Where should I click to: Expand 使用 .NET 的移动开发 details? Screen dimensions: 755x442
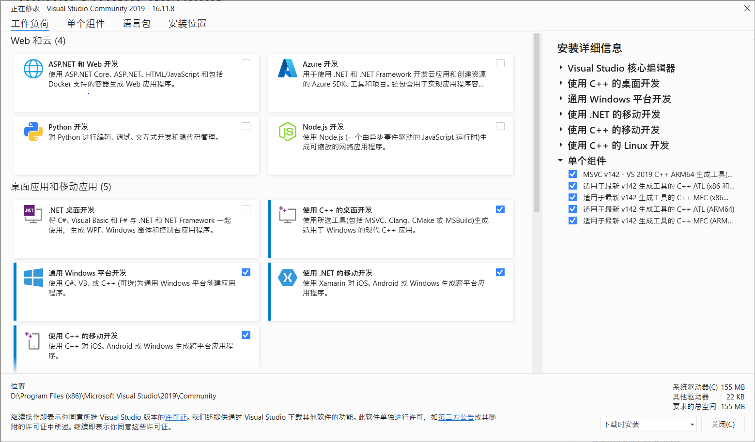561,114
